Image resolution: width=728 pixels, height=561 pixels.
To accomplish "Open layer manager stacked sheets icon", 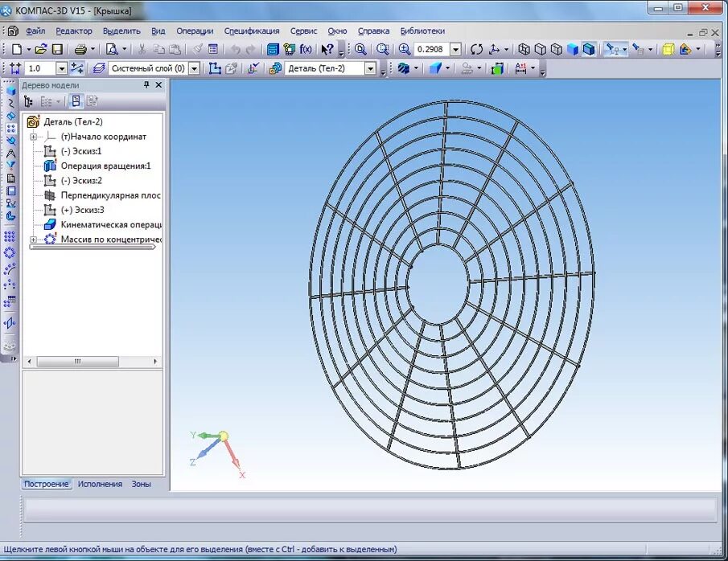I will coord(98,68).
